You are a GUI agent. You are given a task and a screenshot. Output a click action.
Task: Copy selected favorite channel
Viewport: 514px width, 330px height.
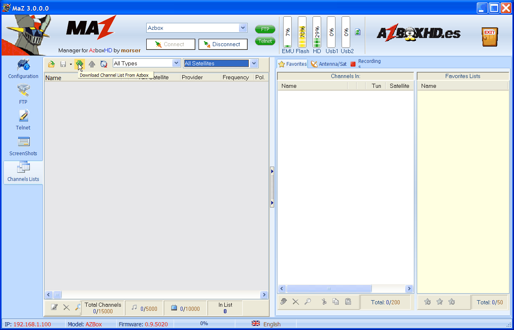(x=336, y=302)
